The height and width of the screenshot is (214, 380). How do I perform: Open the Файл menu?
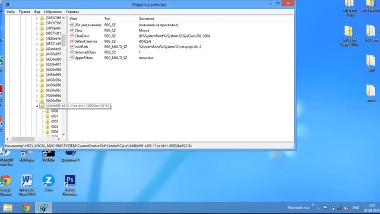[11, 12]
